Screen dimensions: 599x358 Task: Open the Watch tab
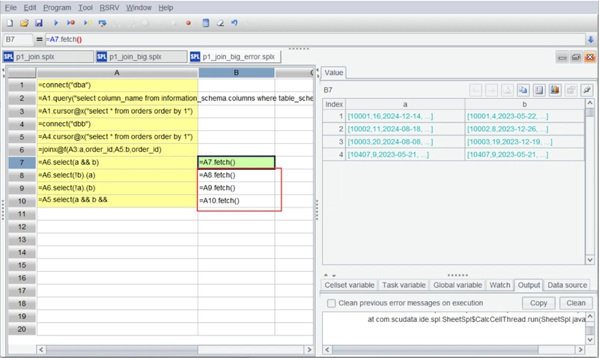[499, 285]
